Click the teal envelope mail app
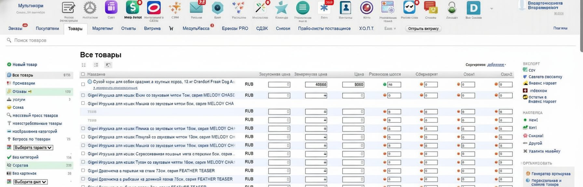 point(196,8)
